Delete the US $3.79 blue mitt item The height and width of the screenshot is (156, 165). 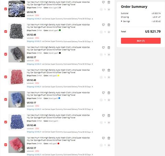pos(109,2)
